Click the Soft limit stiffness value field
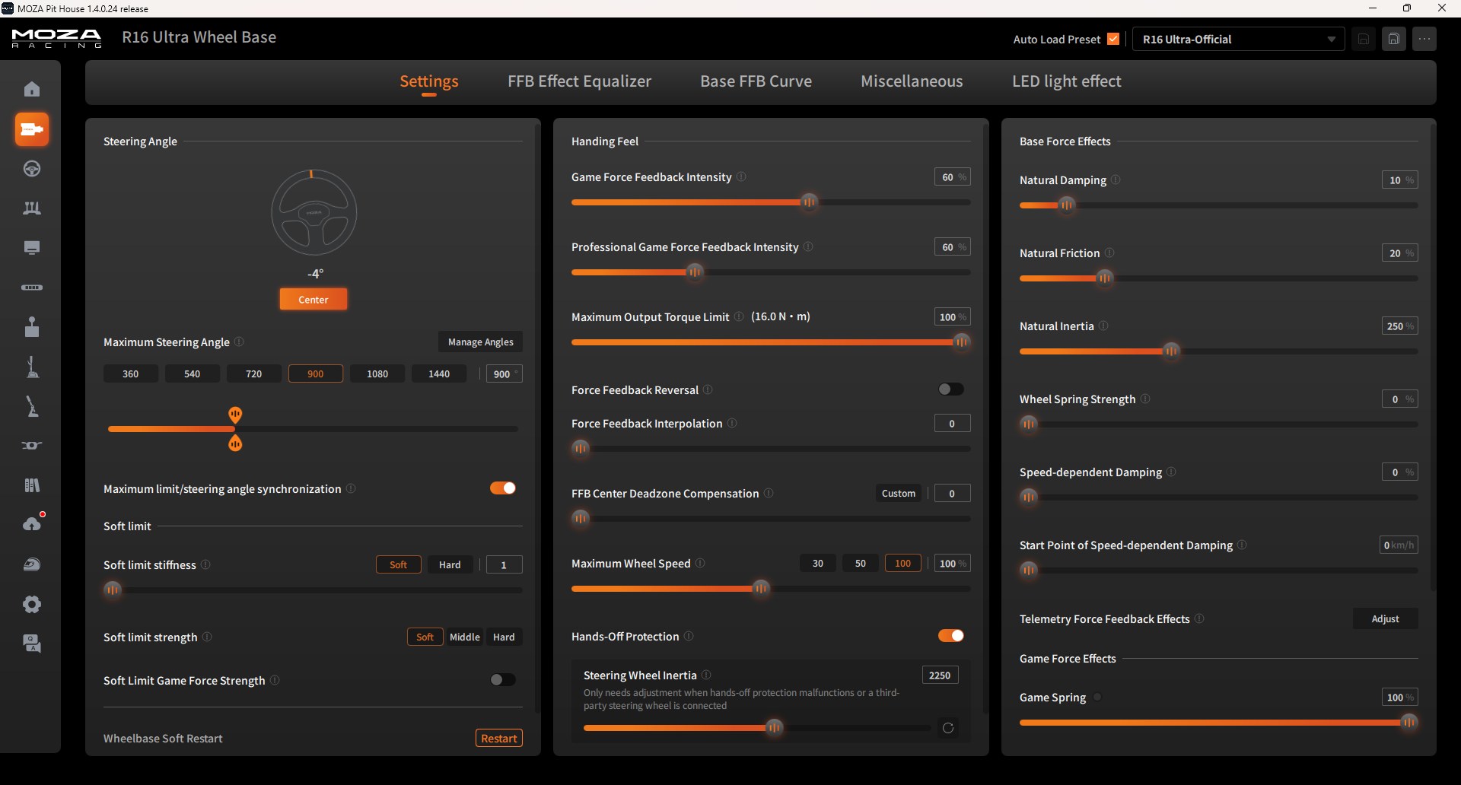 point(504,564)
